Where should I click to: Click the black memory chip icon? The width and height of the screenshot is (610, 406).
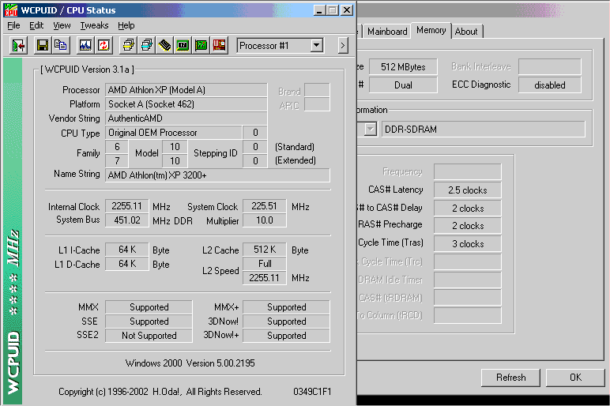(164, 46)
